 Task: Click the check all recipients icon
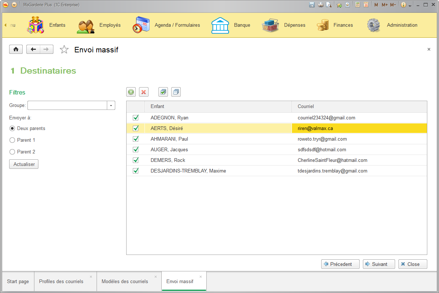pos(163,92)
